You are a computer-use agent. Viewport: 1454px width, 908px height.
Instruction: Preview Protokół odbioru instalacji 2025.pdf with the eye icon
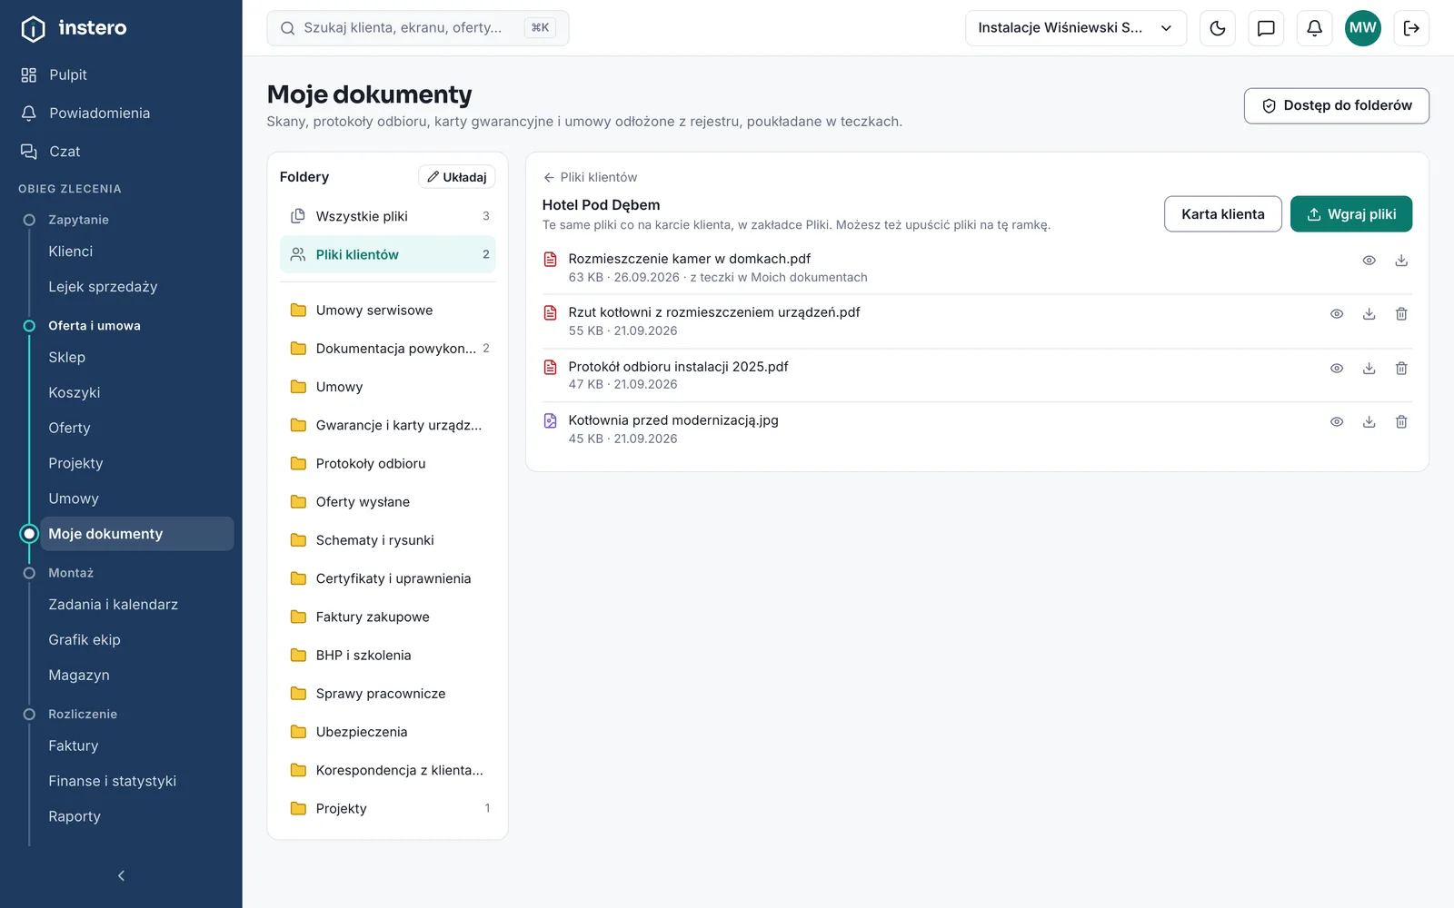pos(1337,369)
